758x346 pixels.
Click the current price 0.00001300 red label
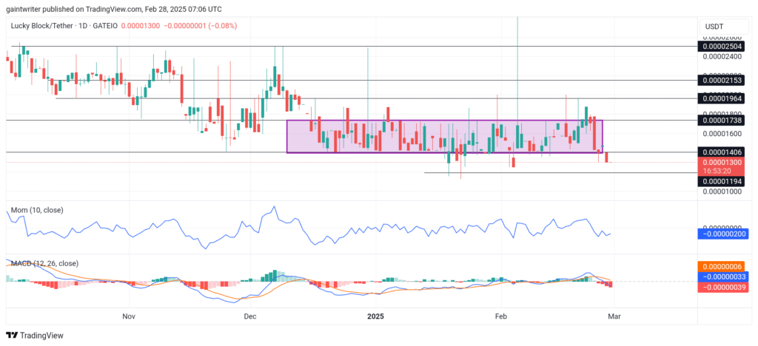(721, 162)
